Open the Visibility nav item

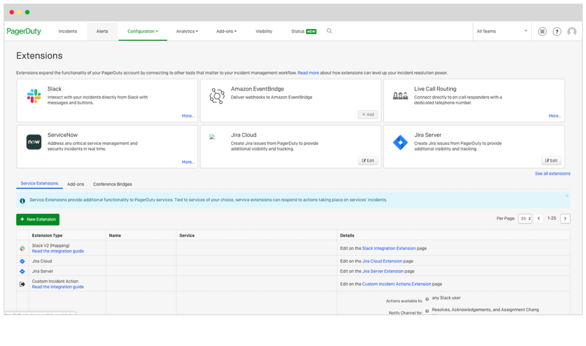point(264,32)
